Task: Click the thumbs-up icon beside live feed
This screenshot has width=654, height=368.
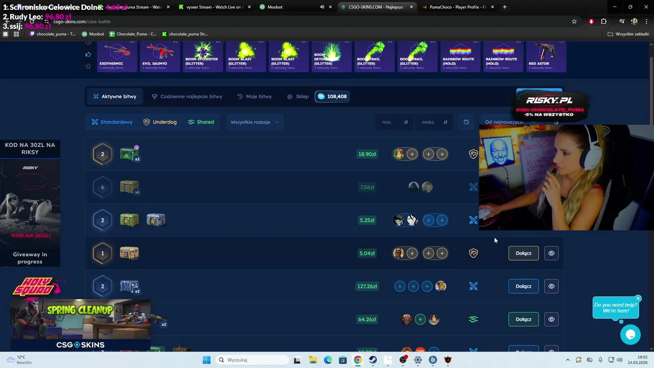Action: pyautogui.click(x=88, y=54)
